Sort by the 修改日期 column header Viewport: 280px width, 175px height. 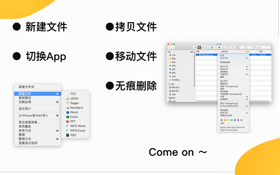[232, 51]
